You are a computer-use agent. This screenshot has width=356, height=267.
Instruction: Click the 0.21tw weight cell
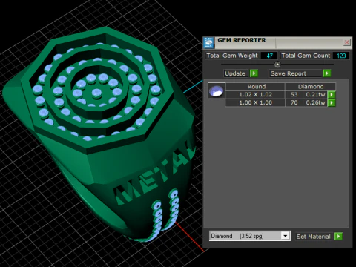click(315, 95)
